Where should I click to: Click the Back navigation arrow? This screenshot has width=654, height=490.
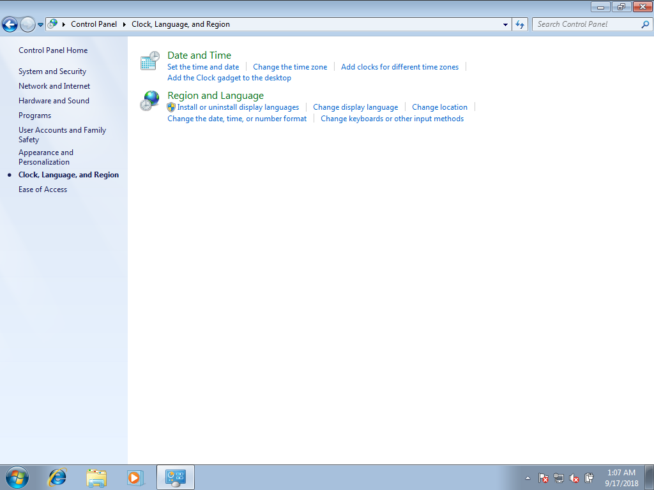point(10,25)
